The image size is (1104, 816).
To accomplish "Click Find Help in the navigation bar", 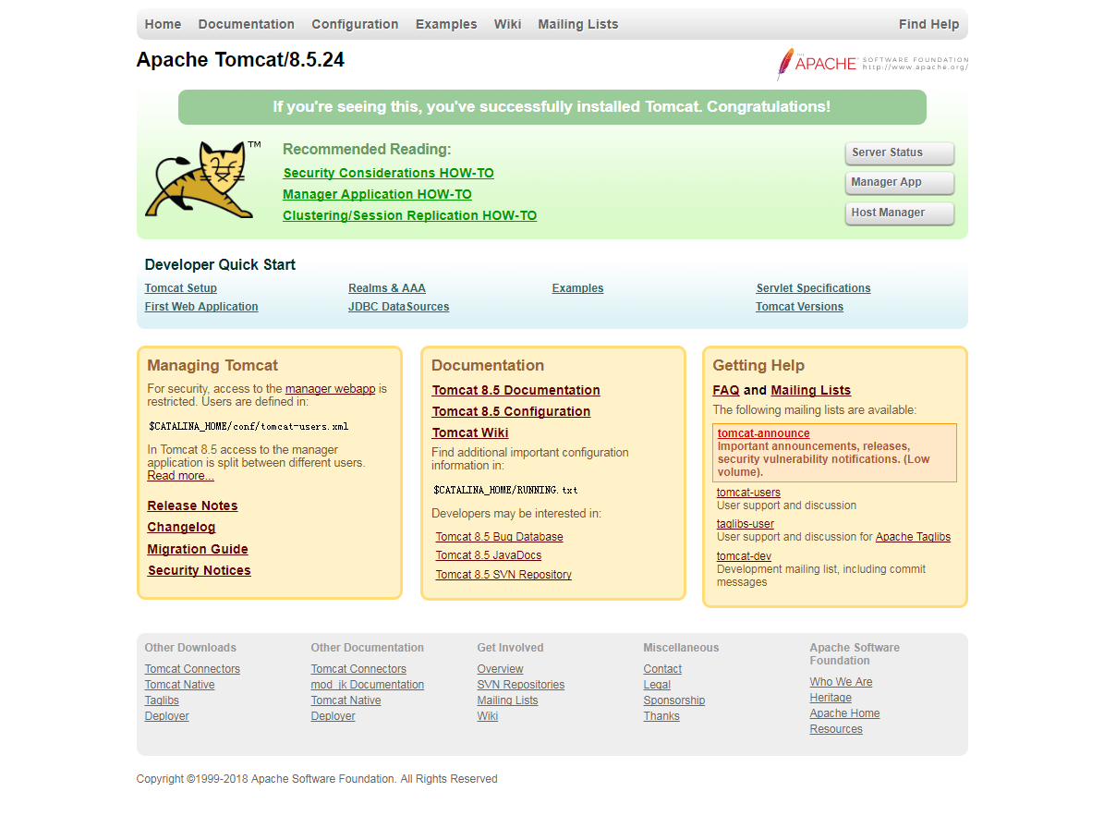I will point(928,24).
